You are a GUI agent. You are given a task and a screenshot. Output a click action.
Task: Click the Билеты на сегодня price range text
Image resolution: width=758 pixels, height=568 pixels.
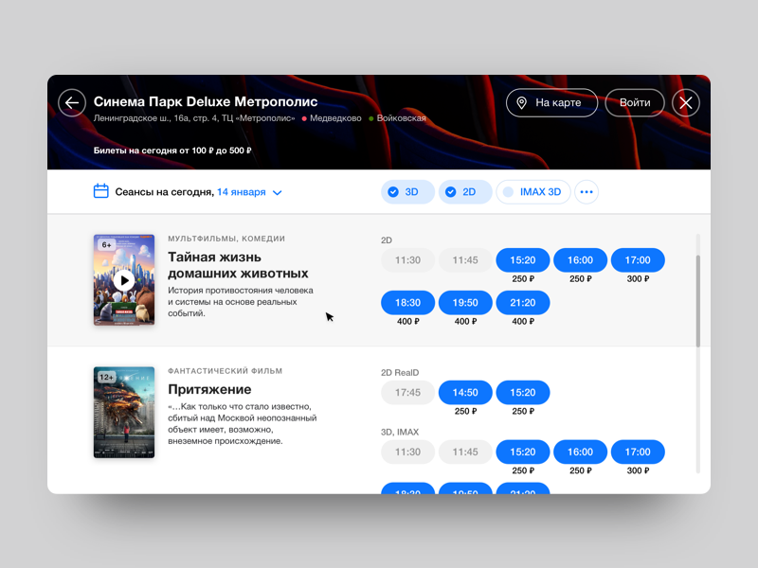point(172,151)
